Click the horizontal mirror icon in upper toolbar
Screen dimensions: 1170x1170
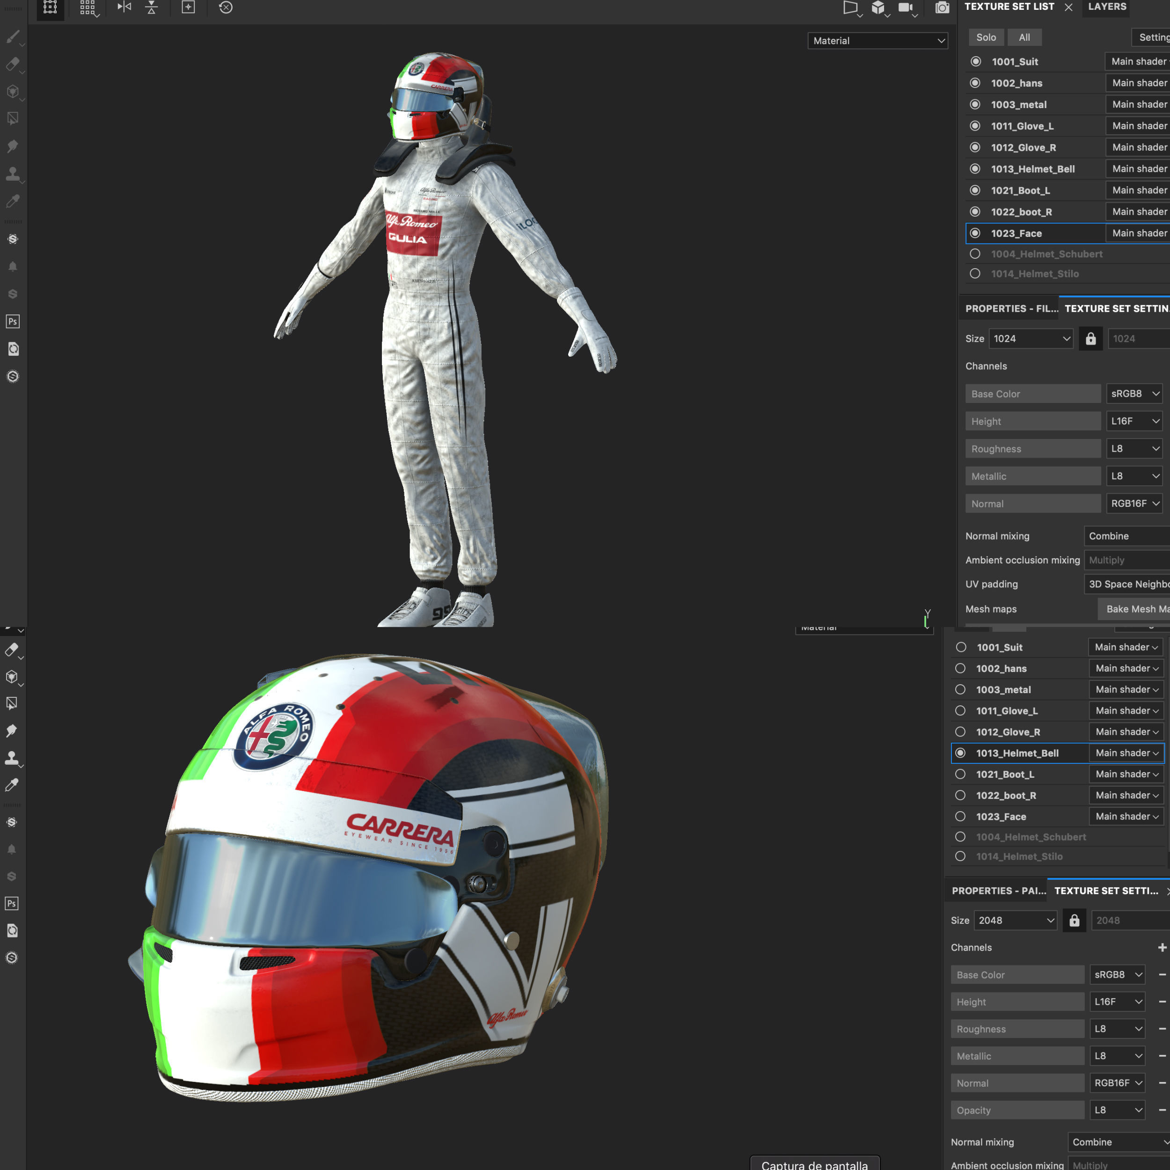[124, 7]
